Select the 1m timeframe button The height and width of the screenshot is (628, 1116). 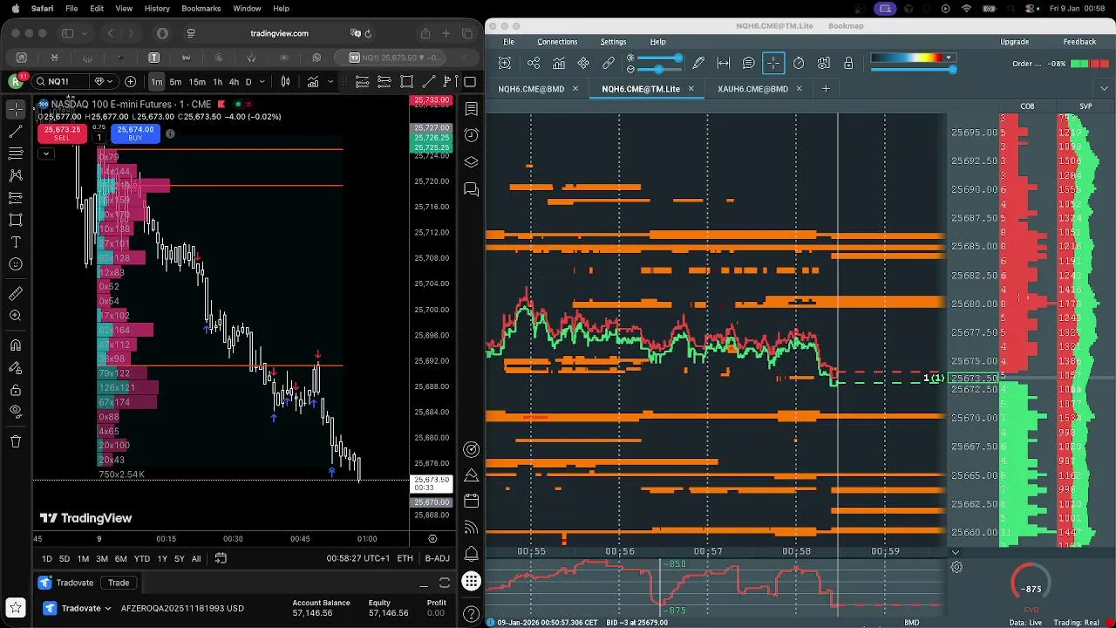click(157, 82)
